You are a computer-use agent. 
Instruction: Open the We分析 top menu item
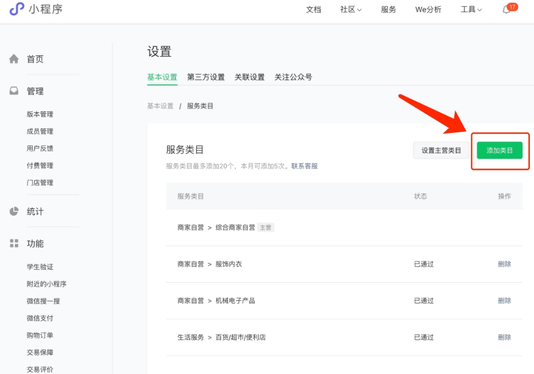coord(428,10)
